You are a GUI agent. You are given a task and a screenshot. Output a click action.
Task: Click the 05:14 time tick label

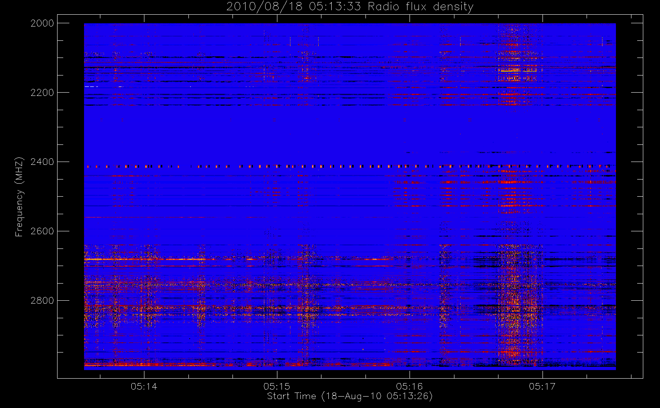(x=144, y=386)
